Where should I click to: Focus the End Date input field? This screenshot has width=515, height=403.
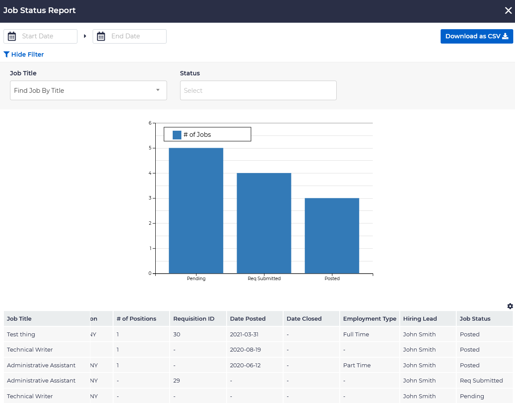(x=136, y=36)
